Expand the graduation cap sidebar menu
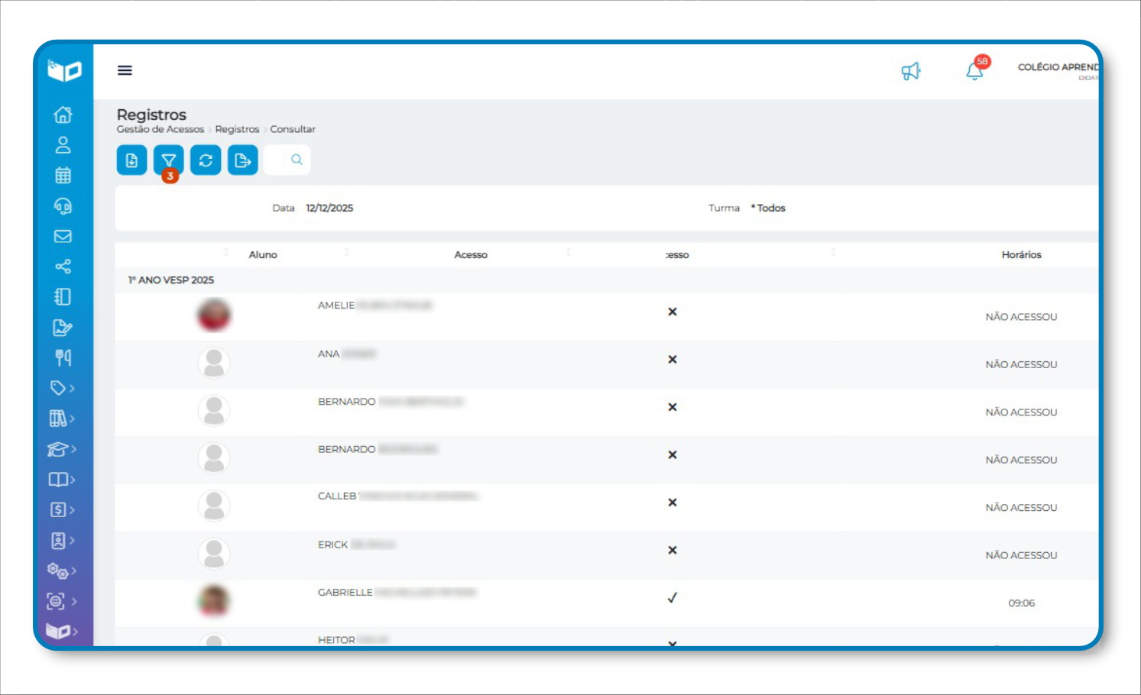 click(61, 449)
